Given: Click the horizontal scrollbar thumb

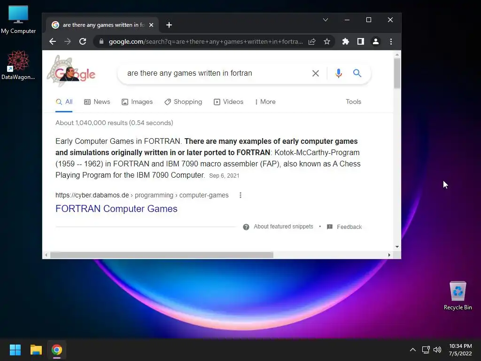Looking at the screenshot, I should click(x=162, y=255).
